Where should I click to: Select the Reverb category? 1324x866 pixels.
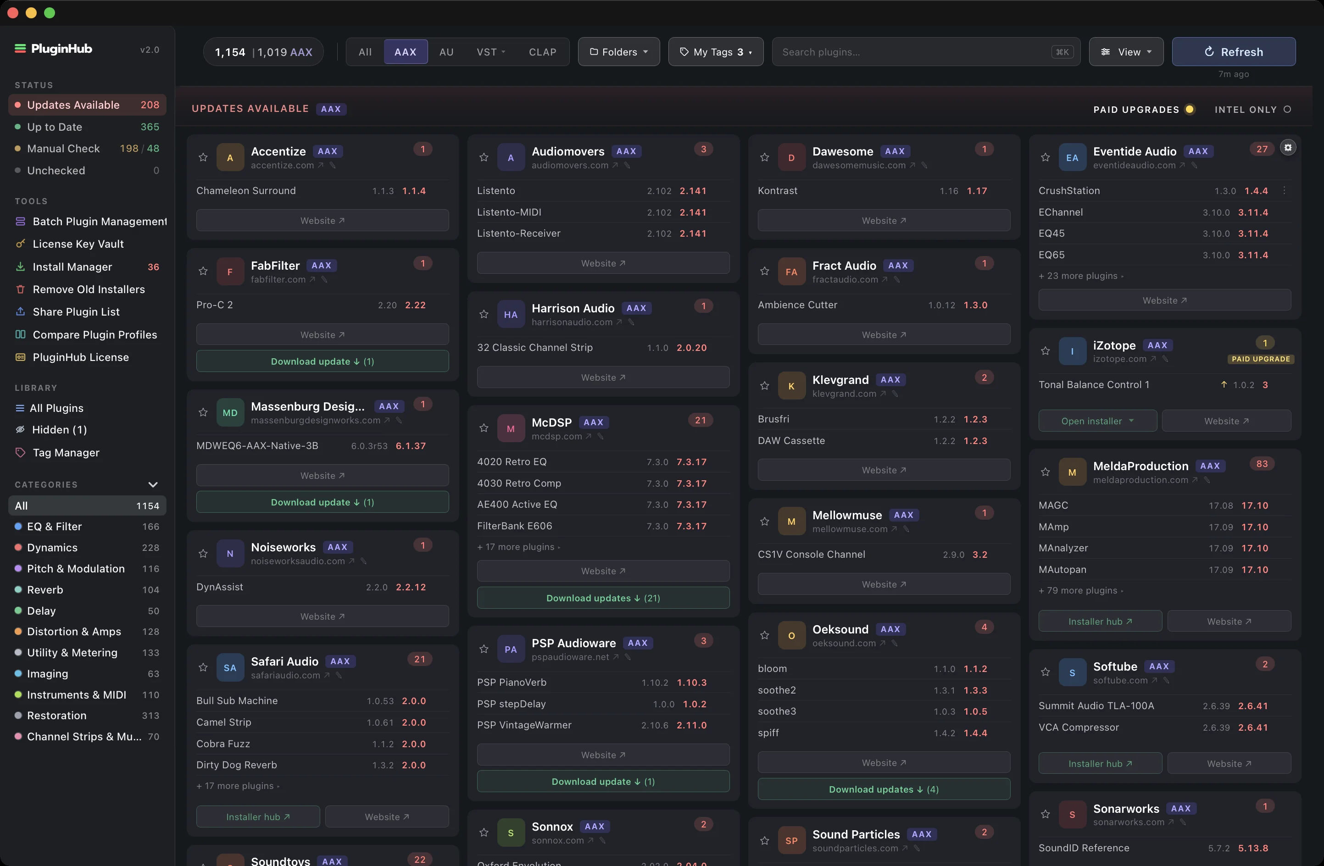point(87,589)
